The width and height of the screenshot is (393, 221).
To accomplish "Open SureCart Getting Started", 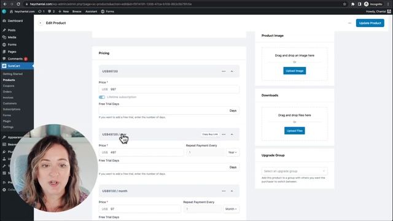I will tap(13, 74).
